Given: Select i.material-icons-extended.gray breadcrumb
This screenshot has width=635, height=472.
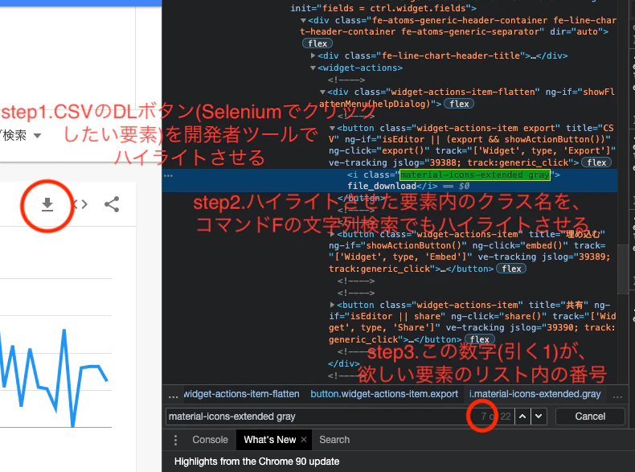Looking at the screenshot, I should (535, 394).
